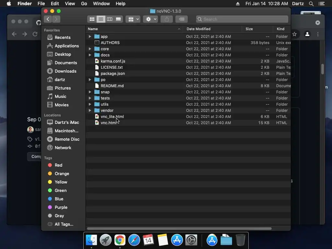Sort by the Kind column header
This screenshot has width=332, height=249.
click(282, 29)
